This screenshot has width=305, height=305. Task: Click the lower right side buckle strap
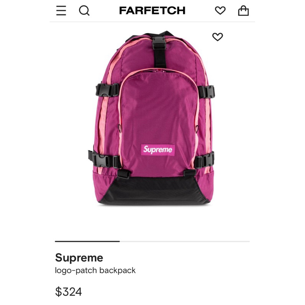click(204, 160)
